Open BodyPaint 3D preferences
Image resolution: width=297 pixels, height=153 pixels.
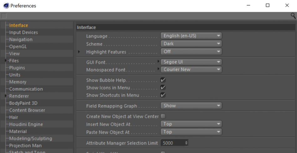tap(23, 103)
